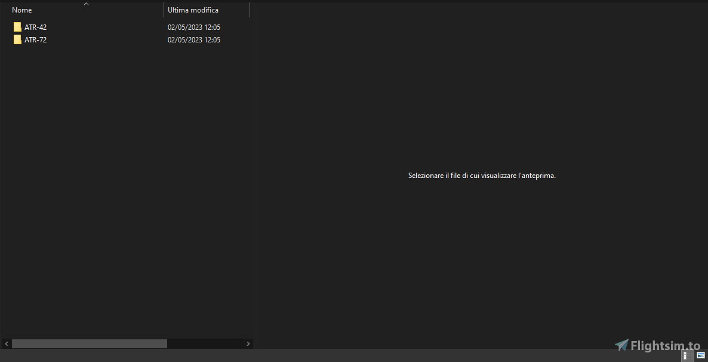This screenshot has height=362, width=708.
Task: Sort files by the Nome column
Action: click(22, 10)
